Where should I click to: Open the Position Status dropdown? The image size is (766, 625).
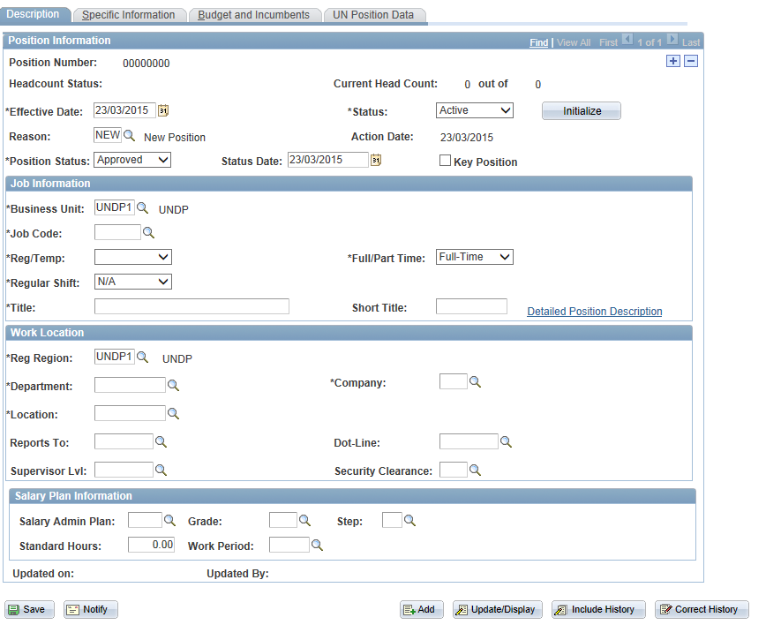tap(132, 160)
